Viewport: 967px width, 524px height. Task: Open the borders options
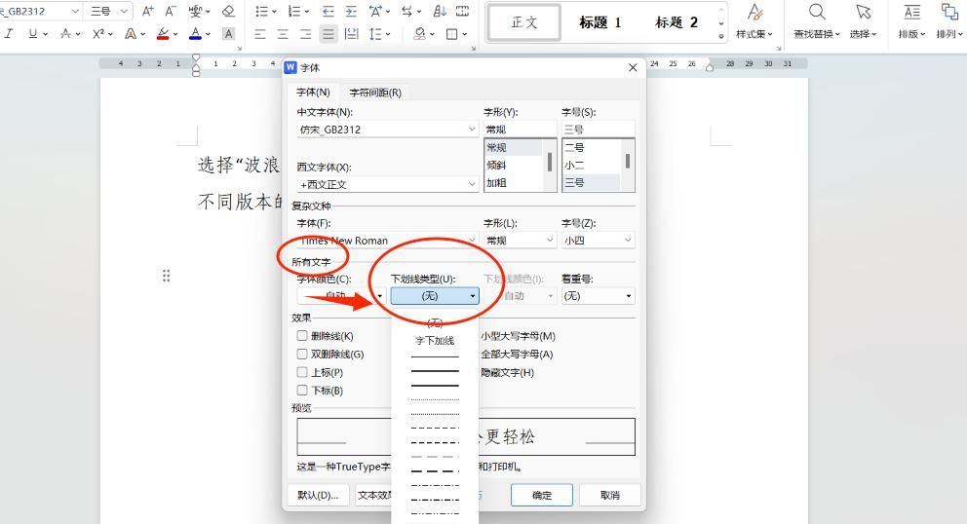coord(452,34)
